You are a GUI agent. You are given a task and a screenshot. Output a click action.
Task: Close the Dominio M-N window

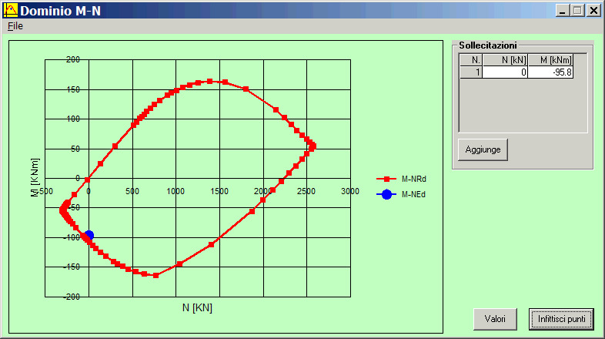[x=593, y=11]
